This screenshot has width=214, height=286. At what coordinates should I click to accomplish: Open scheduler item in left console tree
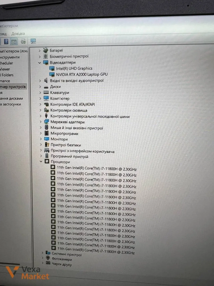[6, 63]
